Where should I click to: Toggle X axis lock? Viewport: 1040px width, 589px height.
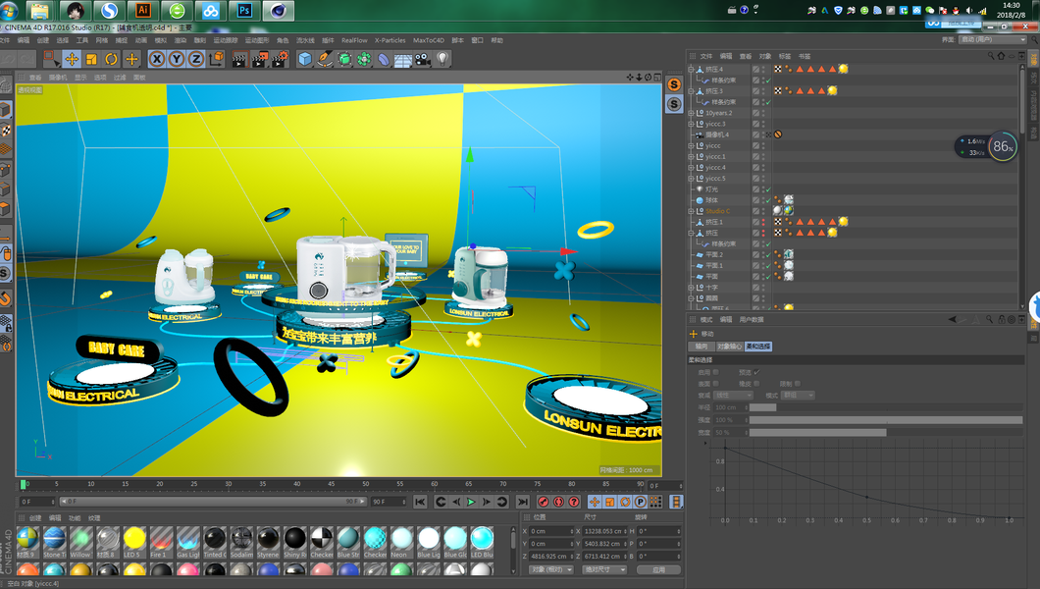157,59
